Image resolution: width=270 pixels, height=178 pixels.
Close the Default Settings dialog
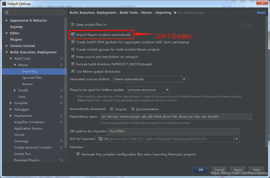(x=262, y=3)
